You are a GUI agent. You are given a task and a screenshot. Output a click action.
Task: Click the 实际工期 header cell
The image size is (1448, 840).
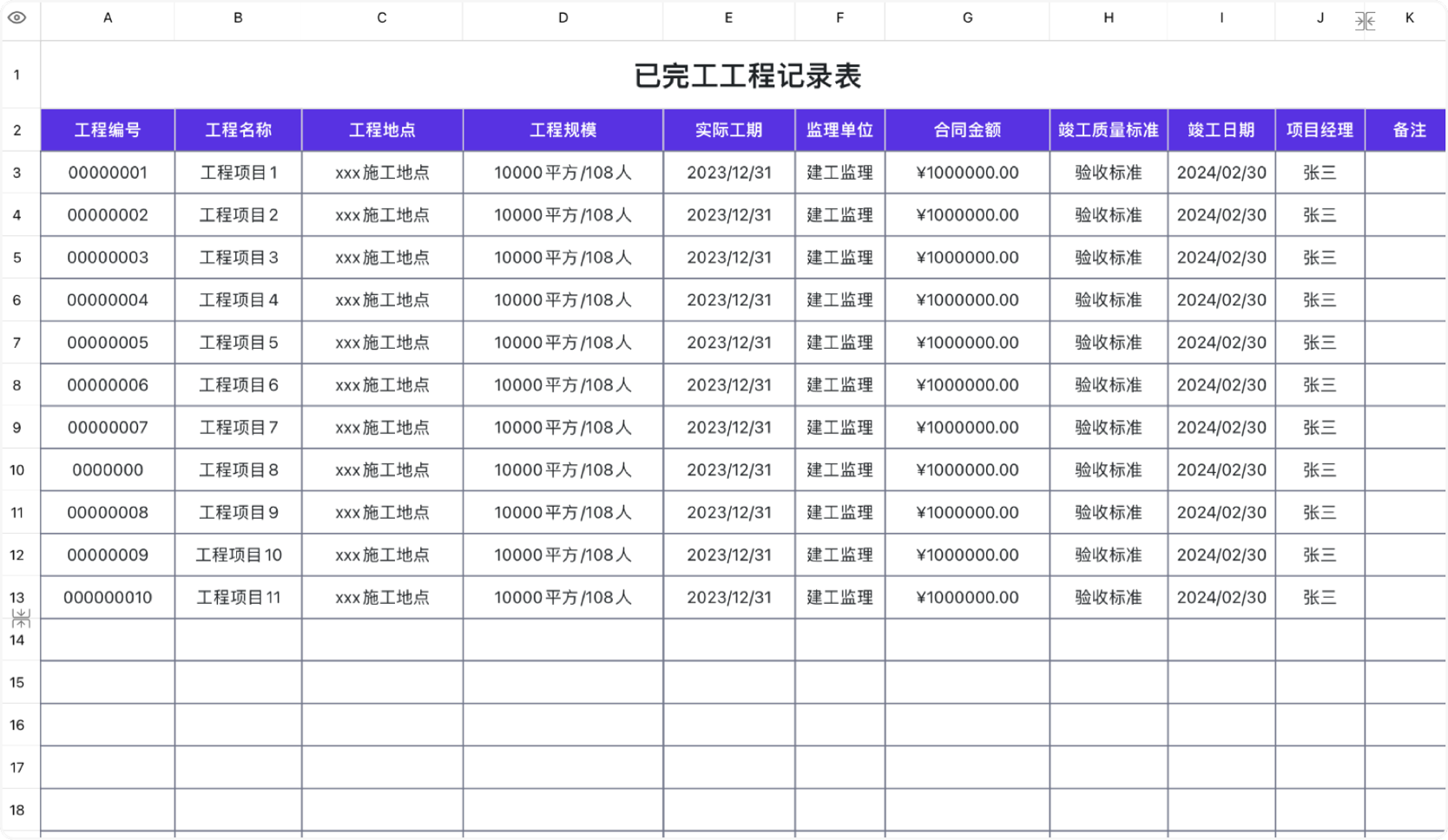(728, 130)
